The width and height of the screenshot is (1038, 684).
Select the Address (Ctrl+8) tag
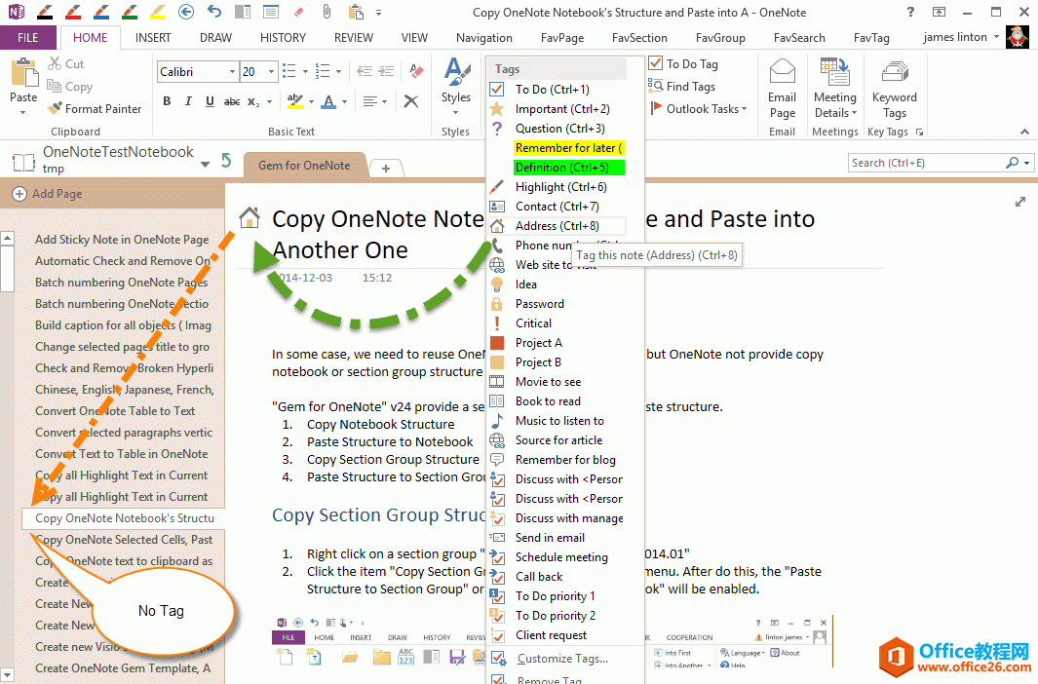coord(557,226)
